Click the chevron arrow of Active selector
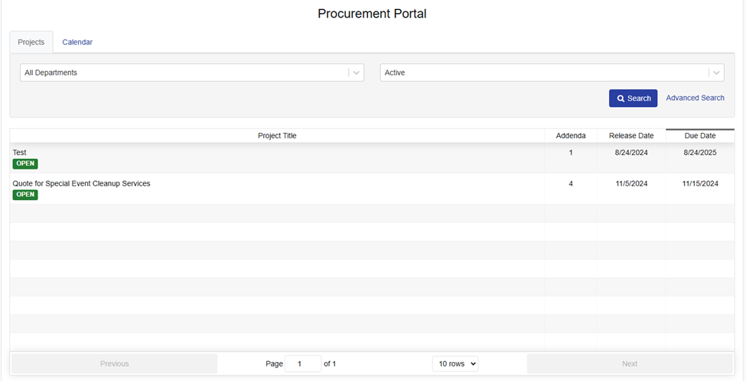Image resolution: width=746 pixels, height=381 pixels. [x=716, y=73]
